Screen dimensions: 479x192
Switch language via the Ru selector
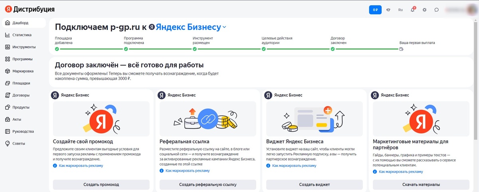click(400, 10)
